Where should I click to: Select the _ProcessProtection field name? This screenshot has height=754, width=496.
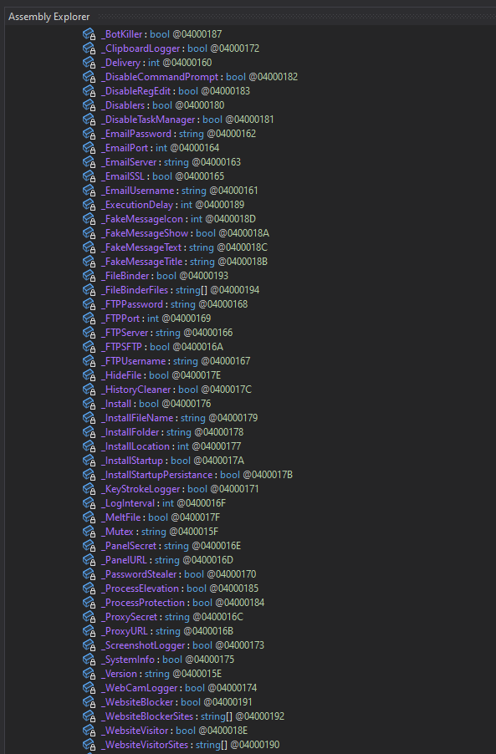(143, 603)
